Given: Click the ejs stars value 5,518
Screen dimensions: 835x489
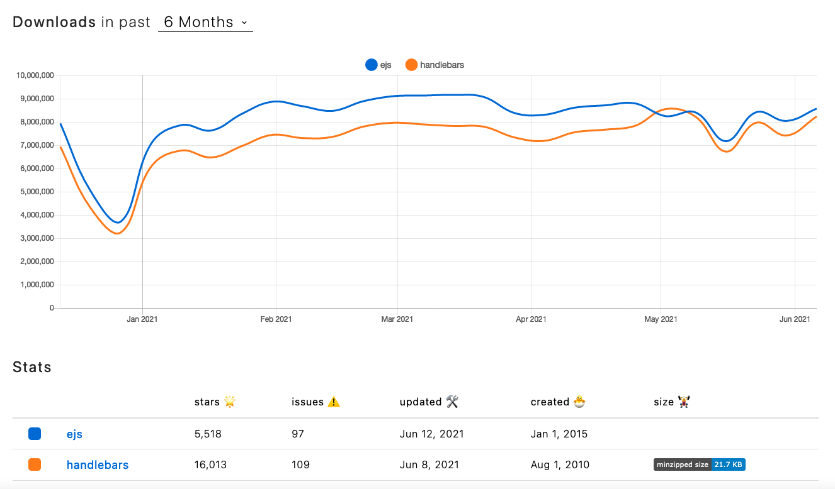Looking at the screenshot, I should tap(208, 434).
